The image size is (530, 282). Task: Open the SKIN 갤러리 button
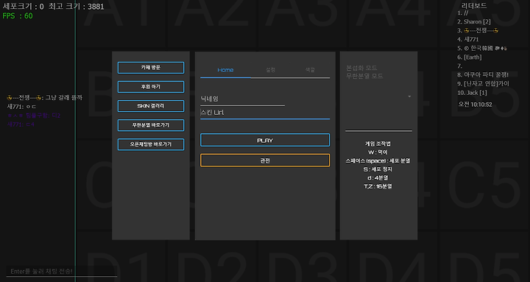151,106
